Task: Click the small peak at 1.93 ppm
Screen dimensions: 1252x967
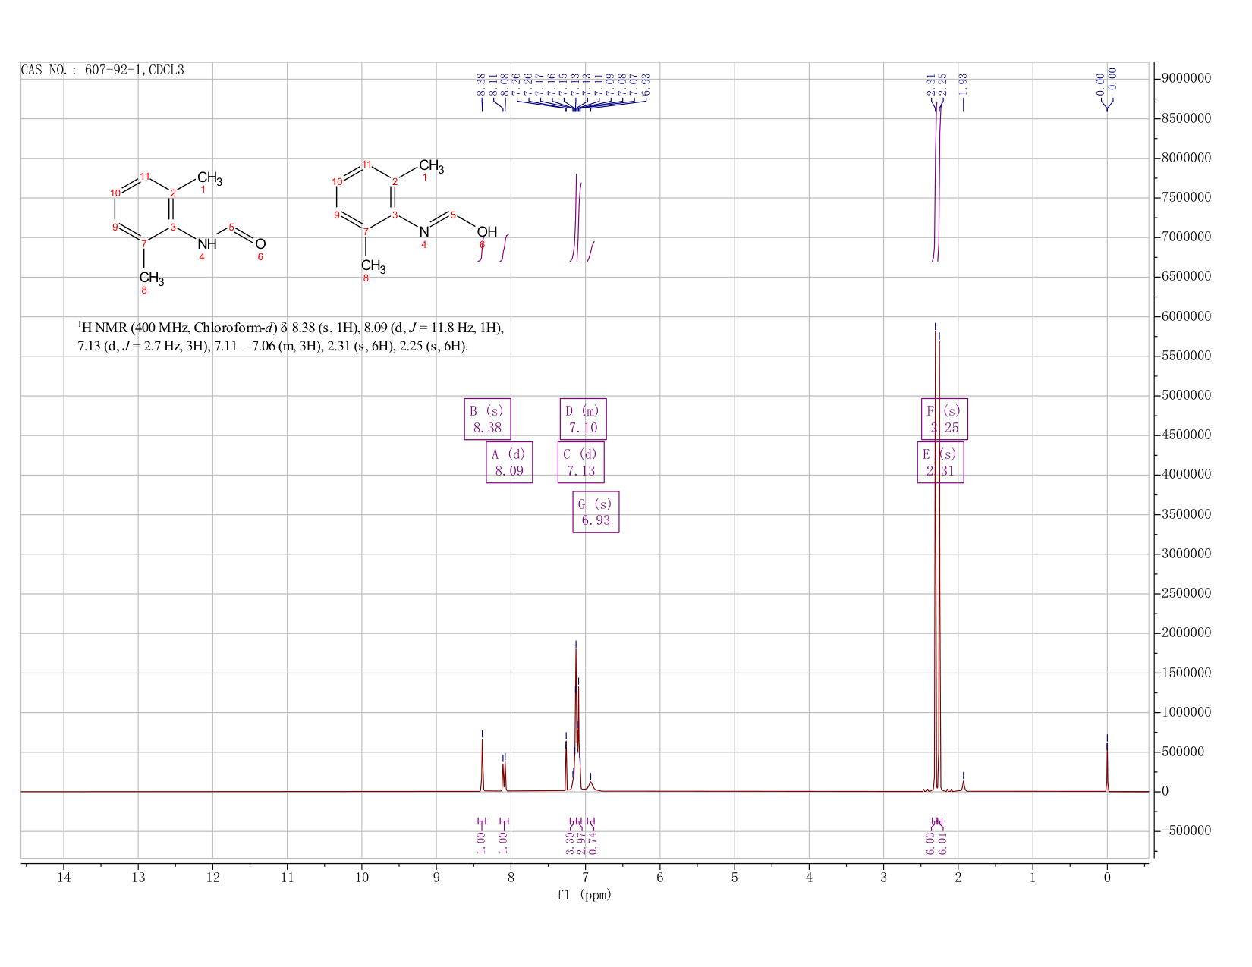Action: [964, 786]
